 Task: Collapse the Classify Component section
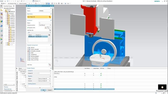tap(51, 45)
